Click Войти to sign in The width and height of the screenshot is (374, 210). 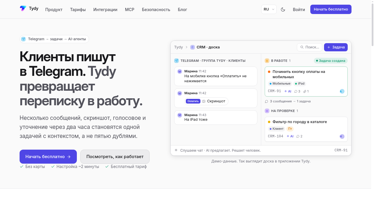pos(299,10)
